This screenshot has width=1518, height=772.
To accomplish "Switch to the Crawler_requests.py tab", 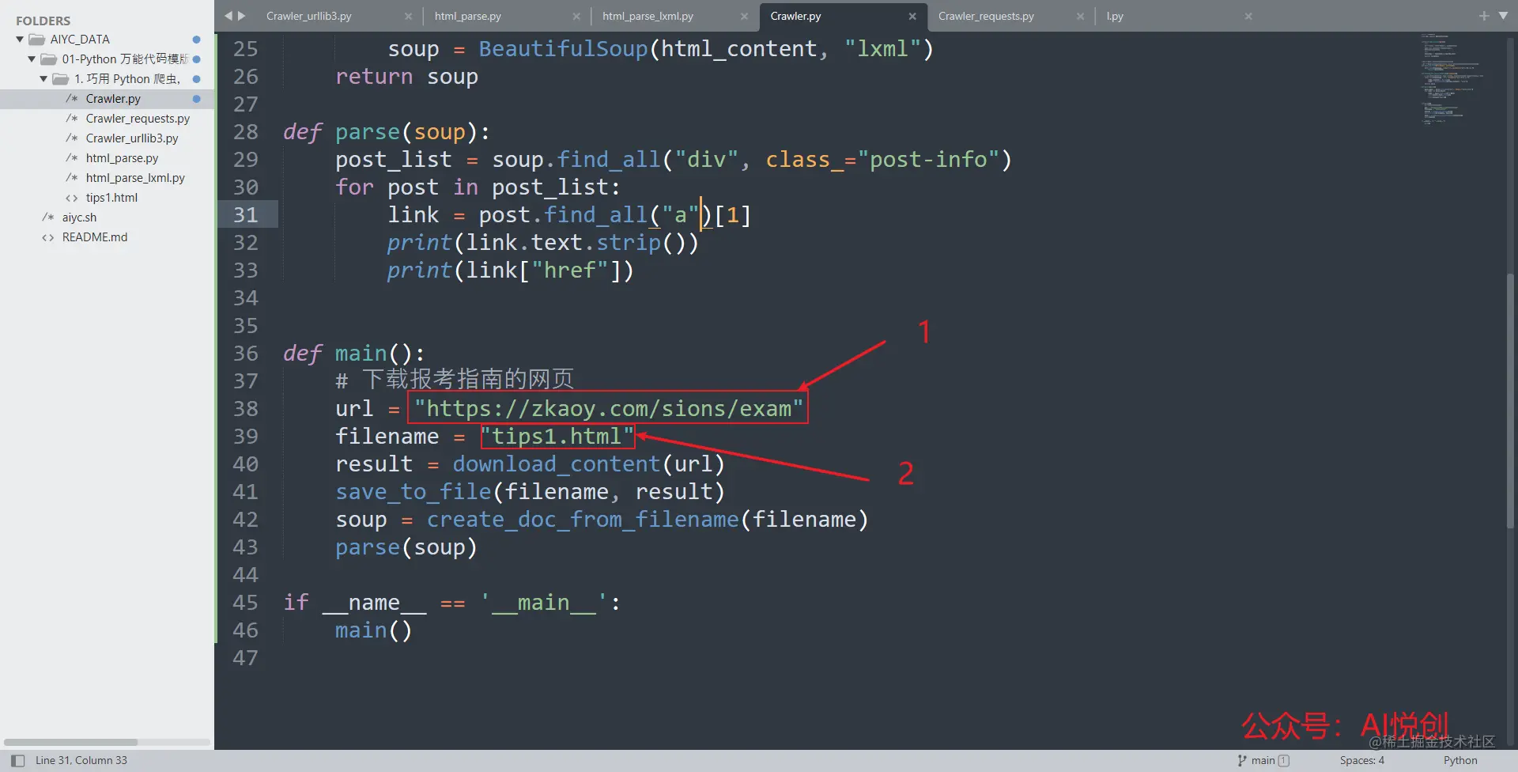I will click(x=986, y=16).
